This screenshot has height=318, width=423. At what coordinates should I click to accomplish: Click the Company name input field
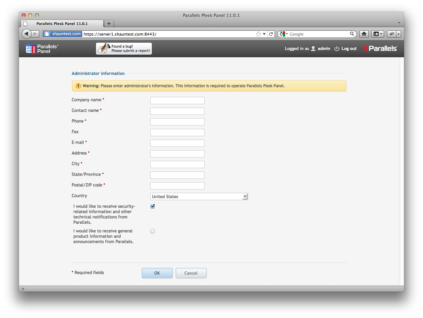pyautogui.click(x=177, y=101)
